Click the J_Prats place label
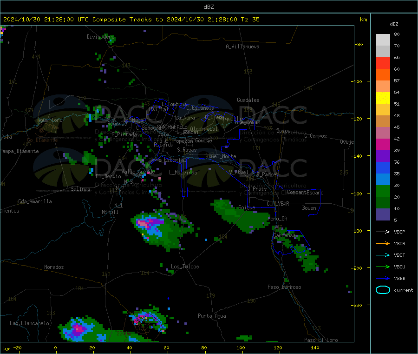 (x=257, y=189)
